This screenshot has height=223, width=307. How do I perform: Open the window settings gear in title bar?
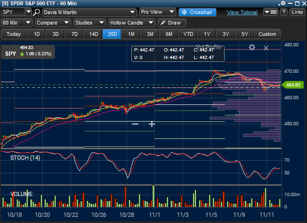click(x=283, y=3)
